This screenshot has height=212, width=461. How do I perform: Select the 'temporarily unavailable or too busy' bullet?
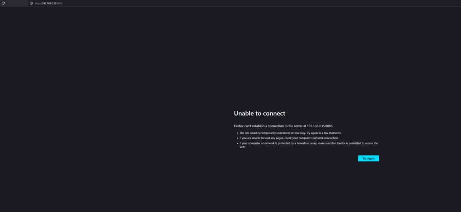tap(290, 133)
